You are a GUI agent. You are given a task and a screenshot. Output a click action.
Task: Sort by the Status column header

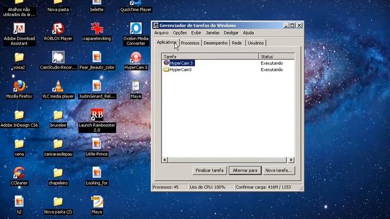pos(277,57)
